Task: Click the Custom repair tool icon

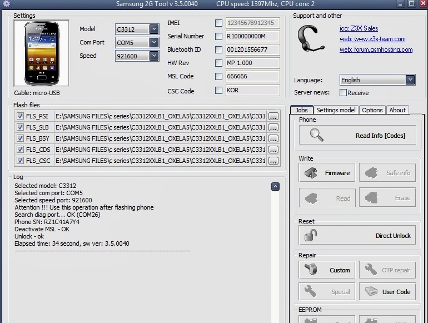Action: (311, 270)
